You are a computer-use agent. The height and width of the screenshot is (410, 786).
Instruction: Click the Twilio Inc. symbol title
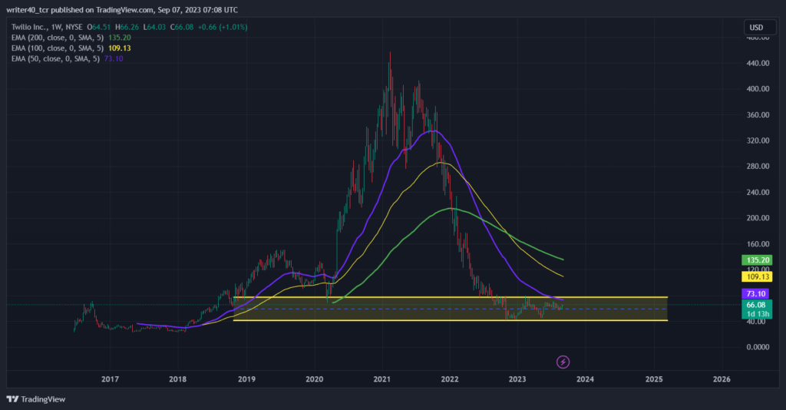(47, 27)
